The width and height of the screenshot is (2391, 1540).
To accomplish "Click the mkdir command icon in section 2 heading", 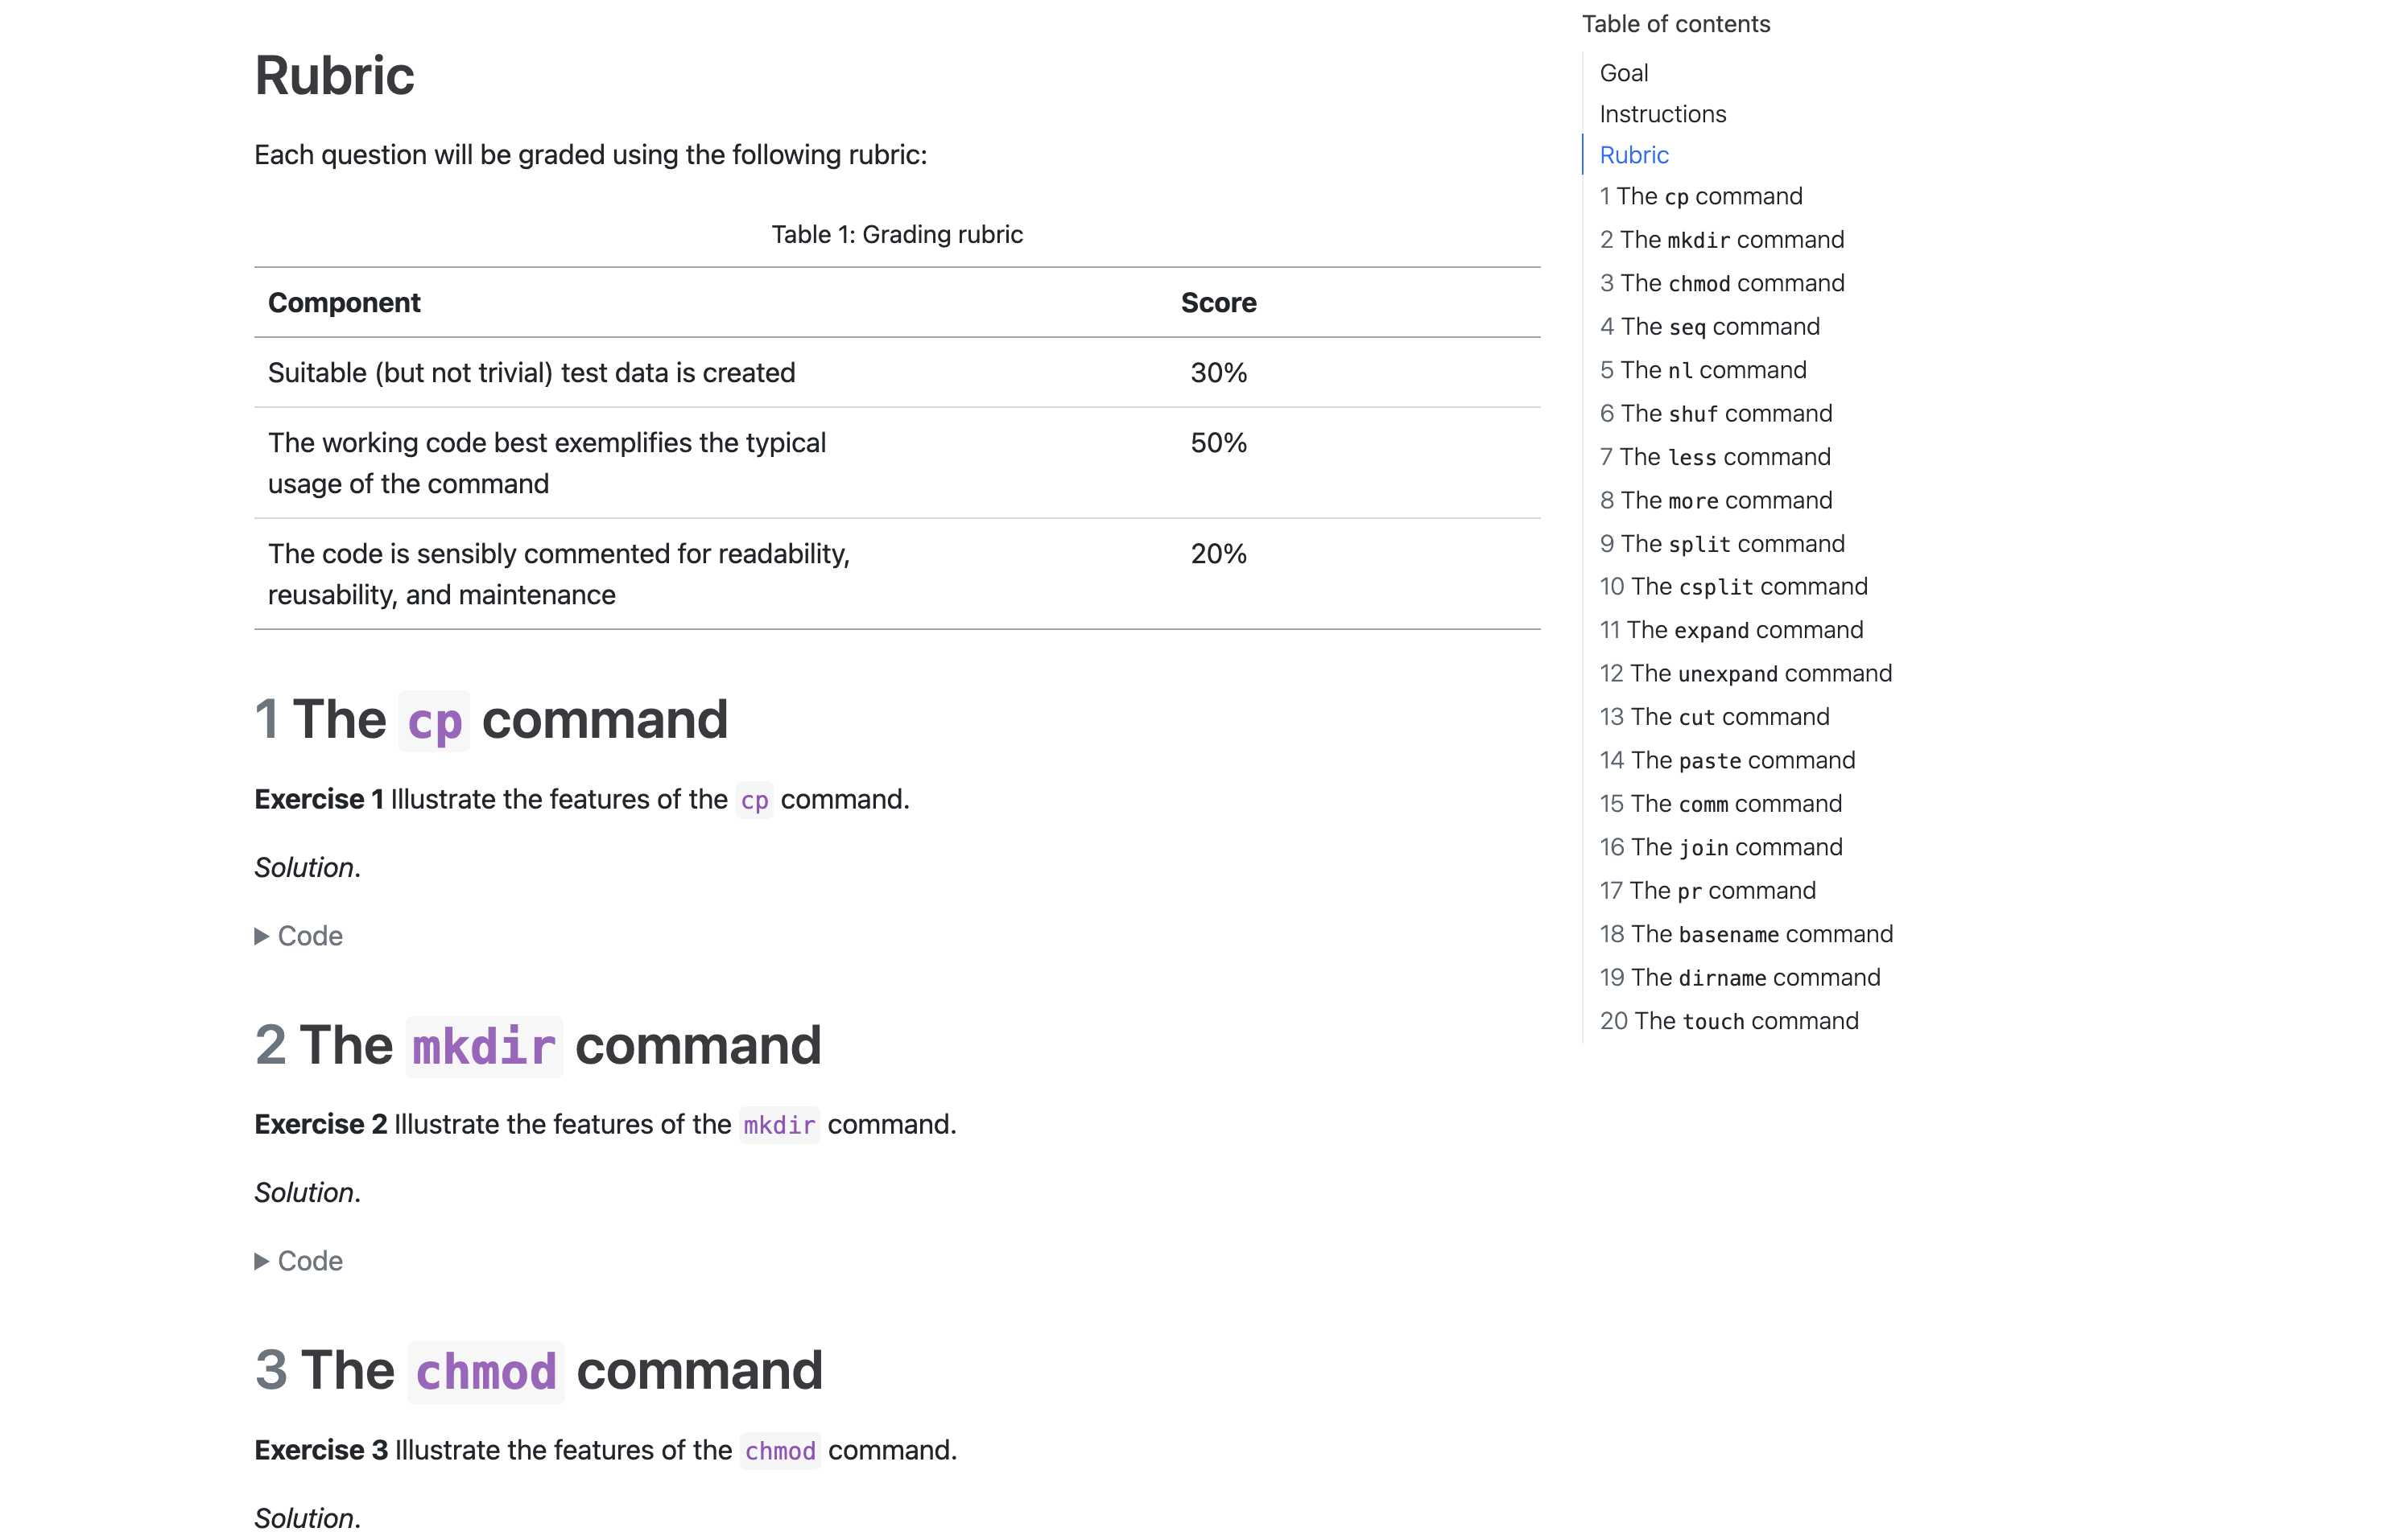I will pos(483,1044).
